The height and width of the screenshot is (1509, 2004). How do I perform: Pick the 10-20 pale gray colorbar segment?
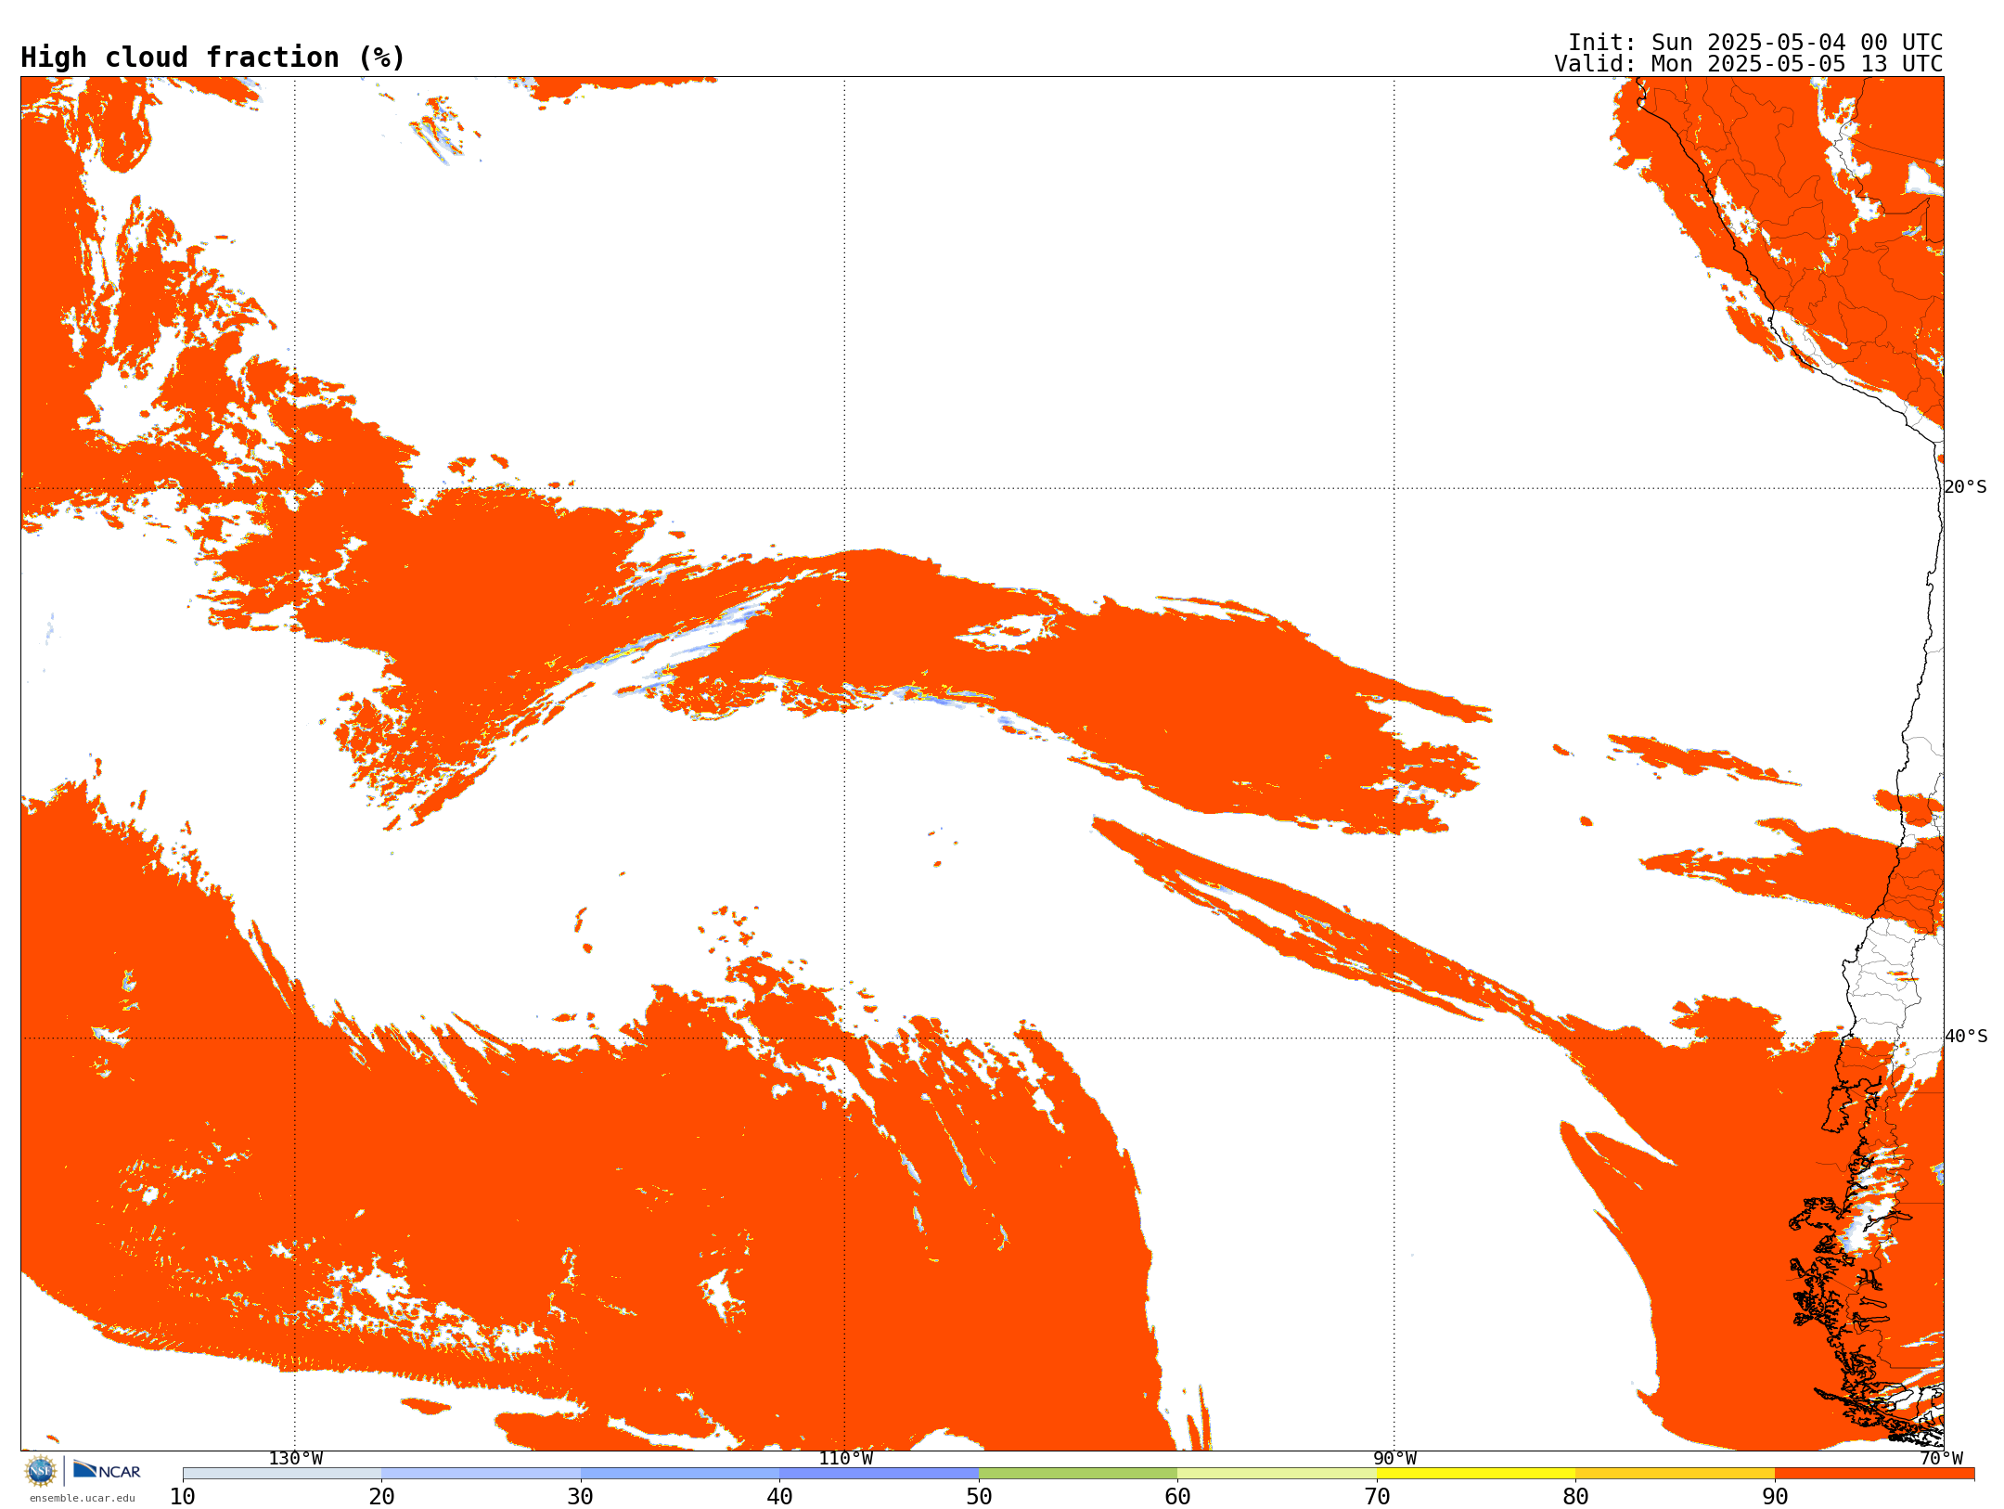coord(282,1474)
